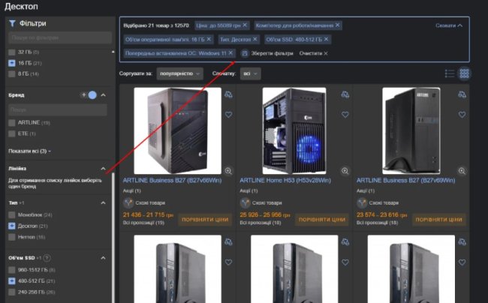Screen dimensions: 488x303
Task: Click the save filters disk icon
Action: (245, 53)
